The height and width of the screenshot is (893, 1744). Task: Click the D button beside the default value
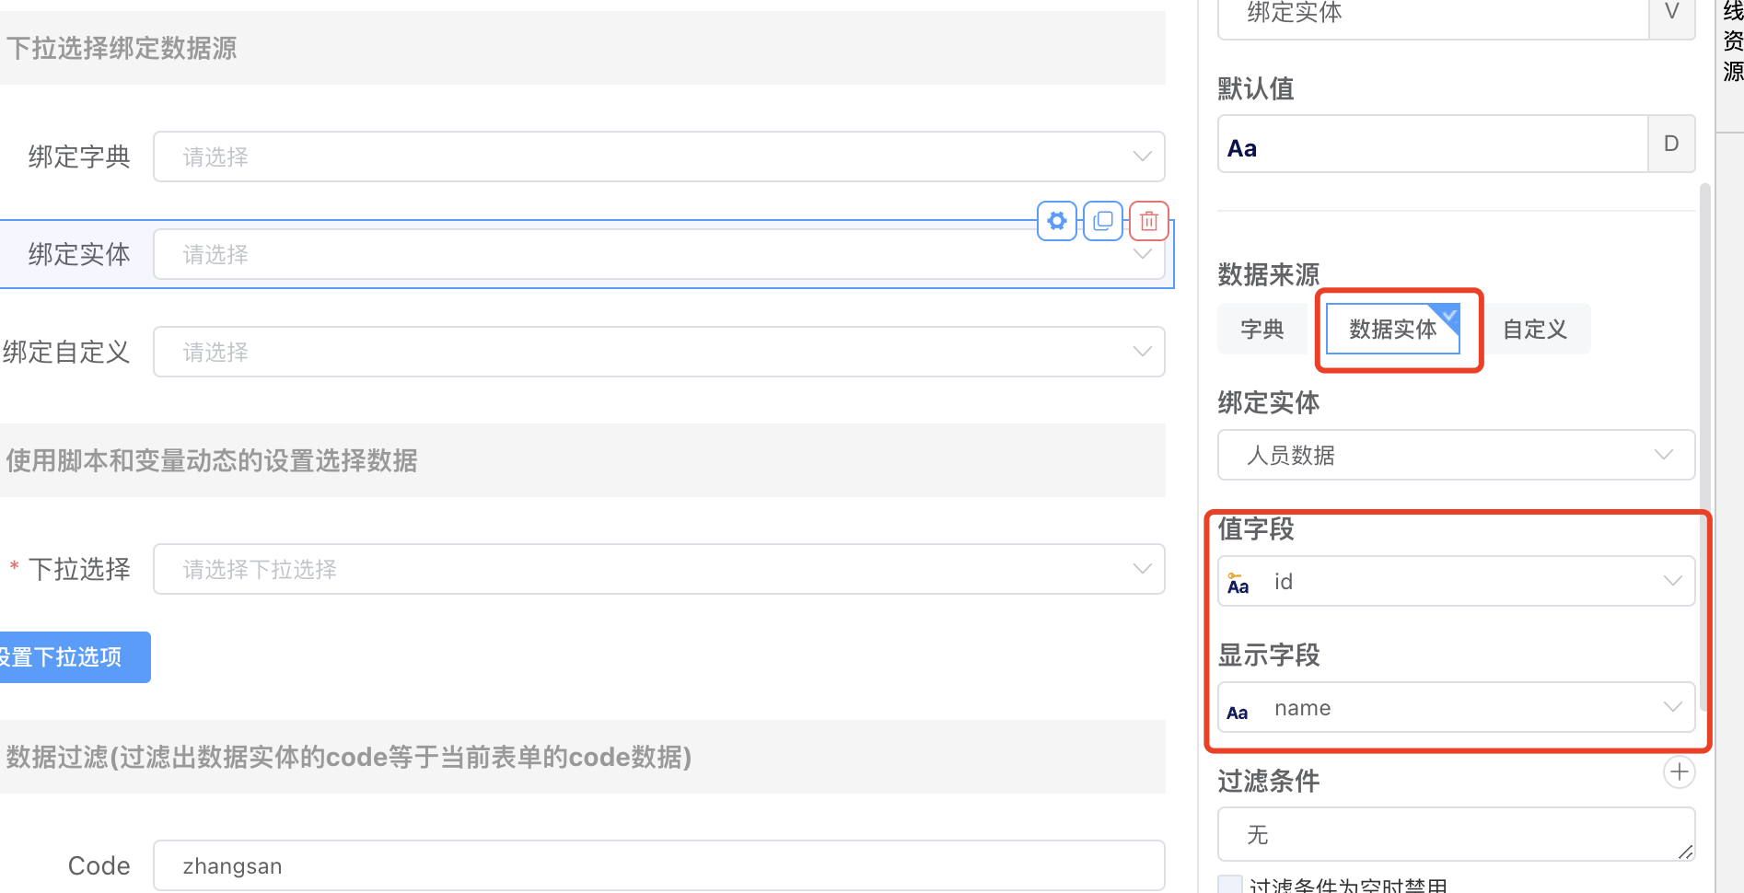(1671, 144)
